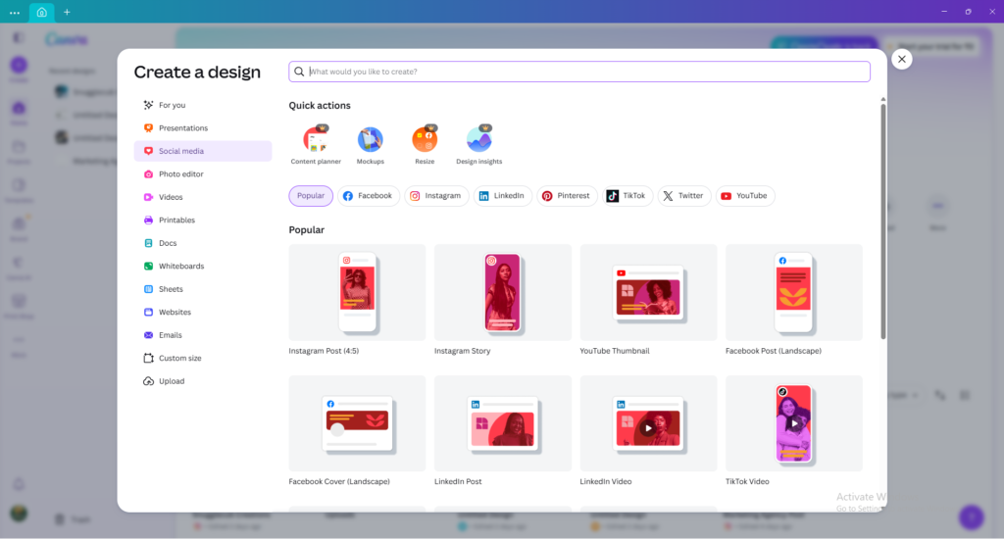Open the three-dots menu in title bar
The height and width of the screenshot is (539, 1004).
click(x=14, y=12)
